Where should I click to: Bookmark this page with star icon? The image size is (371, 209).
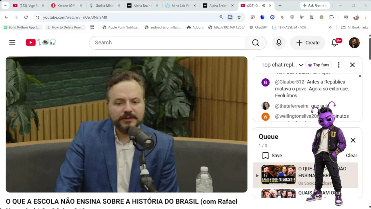[x=239, y=17]
